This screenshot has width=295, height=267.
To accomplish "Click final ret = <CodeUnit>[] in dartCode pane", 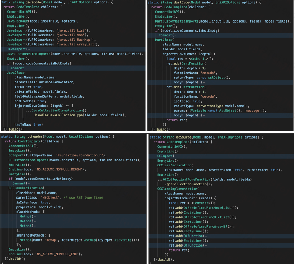I will (x=190, y=59).
